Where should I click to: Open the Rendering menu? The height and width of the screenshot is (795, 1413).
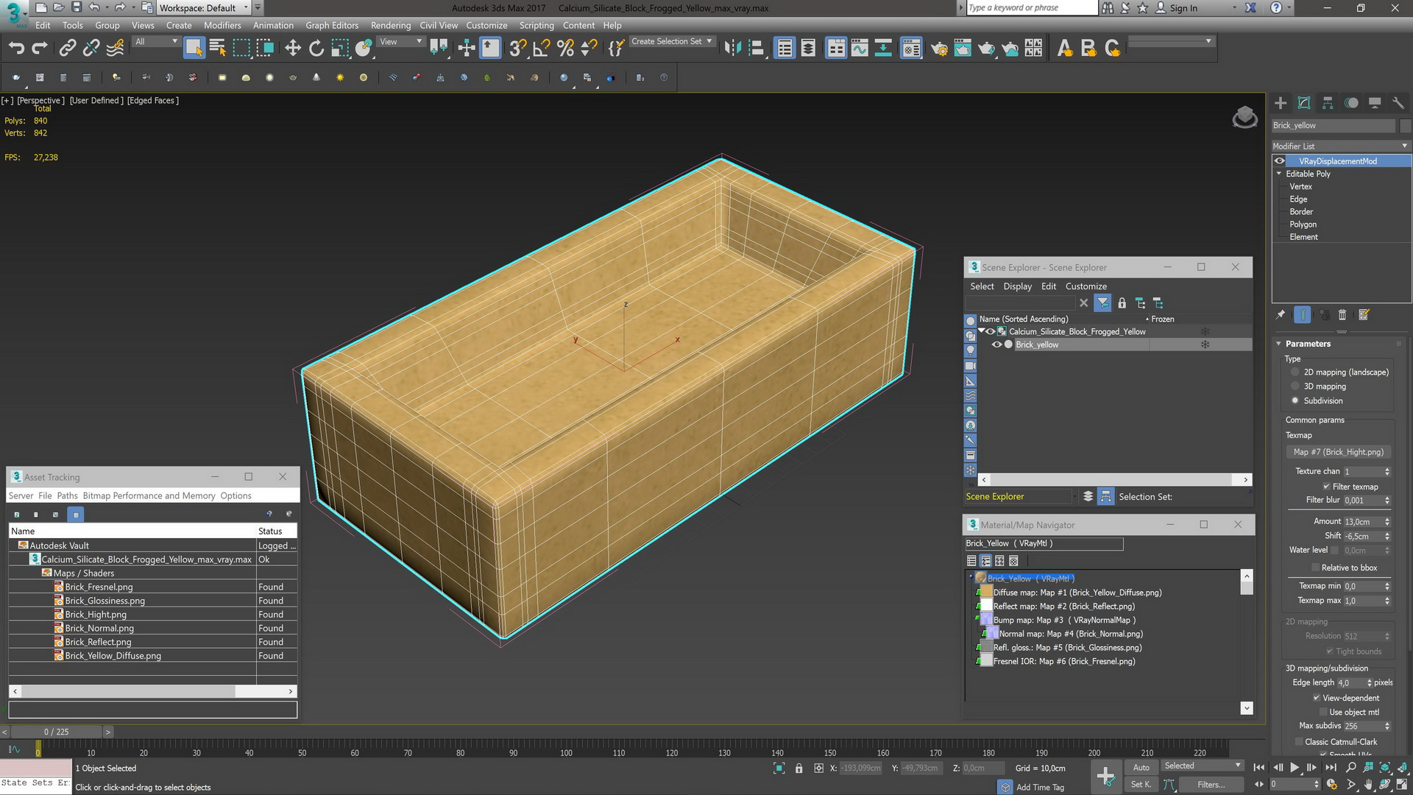tap(390, 25)
